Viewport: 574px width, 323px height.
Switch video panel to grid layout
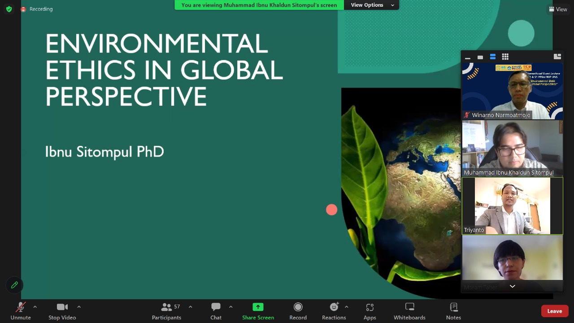click(x=505, y=57)
